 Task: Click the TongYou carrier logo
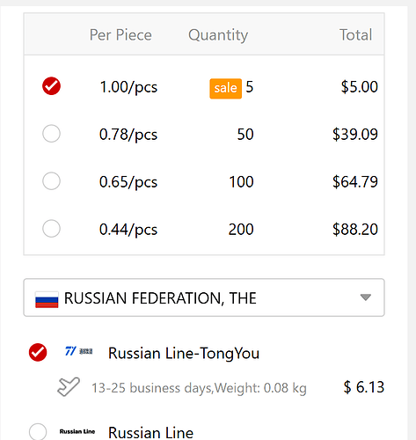[x=78, y=351]
